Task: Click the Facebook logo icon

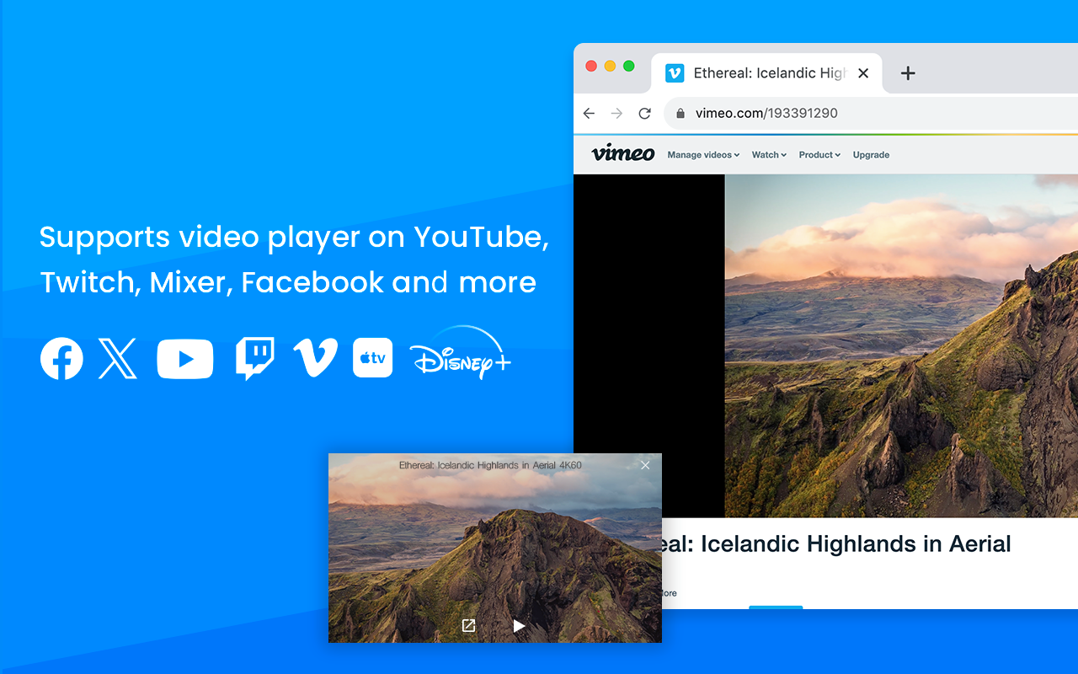Action: (x=61, y=358)
